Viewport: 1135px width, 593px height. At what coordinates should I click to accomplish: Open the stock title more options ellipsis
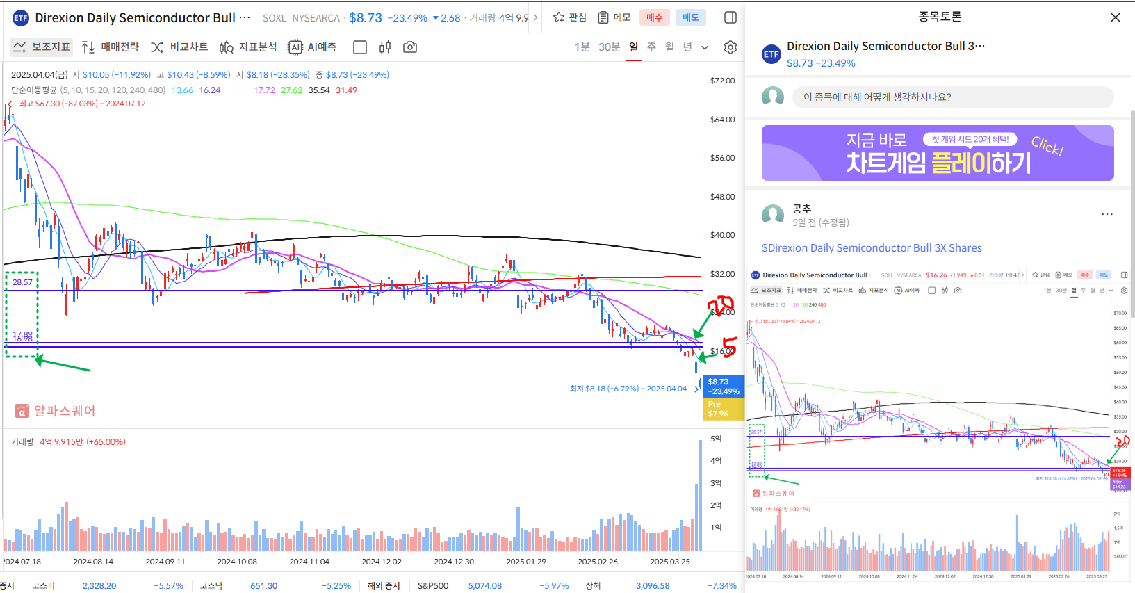245,17
